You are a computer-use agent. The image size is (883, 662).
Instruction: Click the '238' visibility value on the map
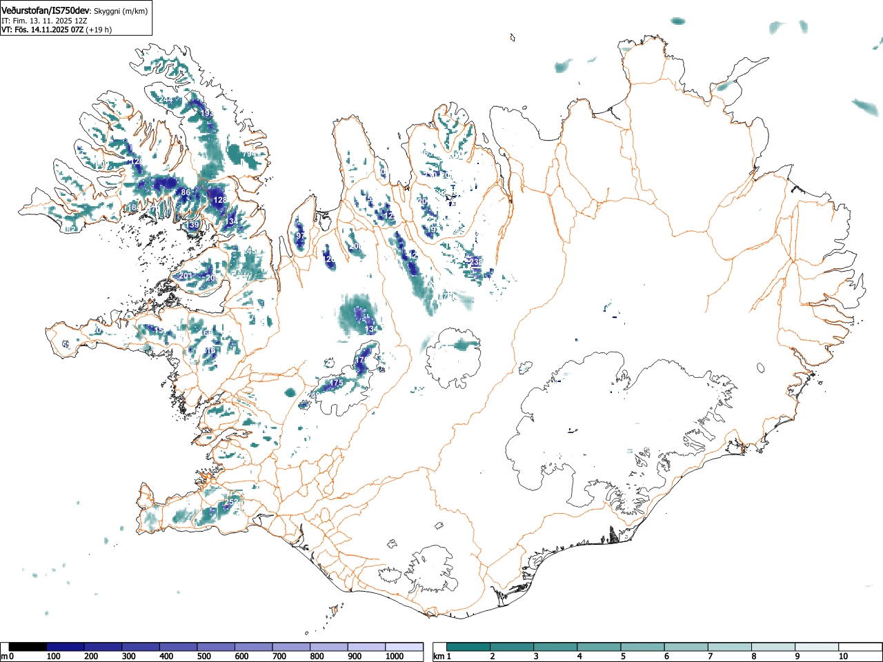pyautogui.click(x=477, y=261)
